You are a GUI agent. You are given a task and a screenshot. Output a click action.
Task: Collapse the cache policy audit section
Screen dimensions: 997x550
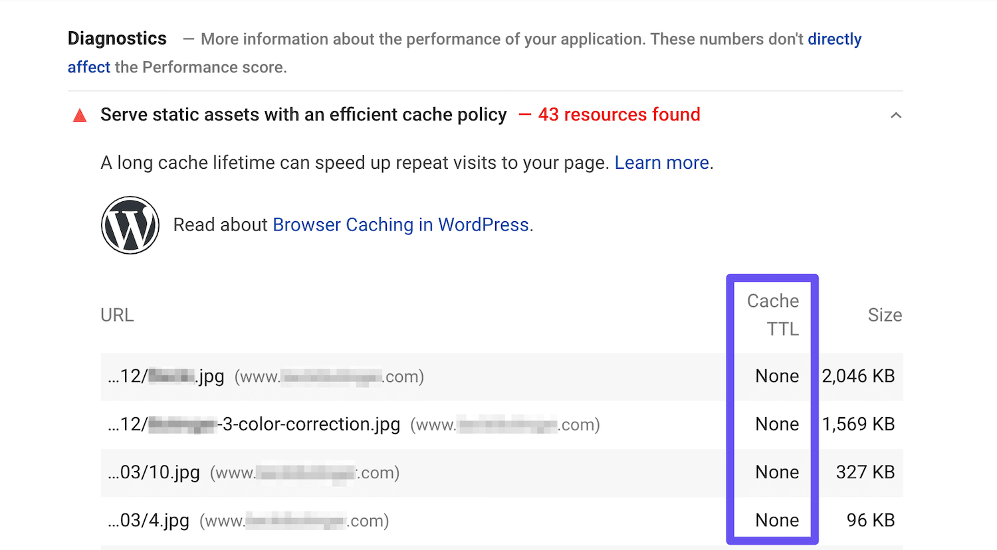coord(896,114)
